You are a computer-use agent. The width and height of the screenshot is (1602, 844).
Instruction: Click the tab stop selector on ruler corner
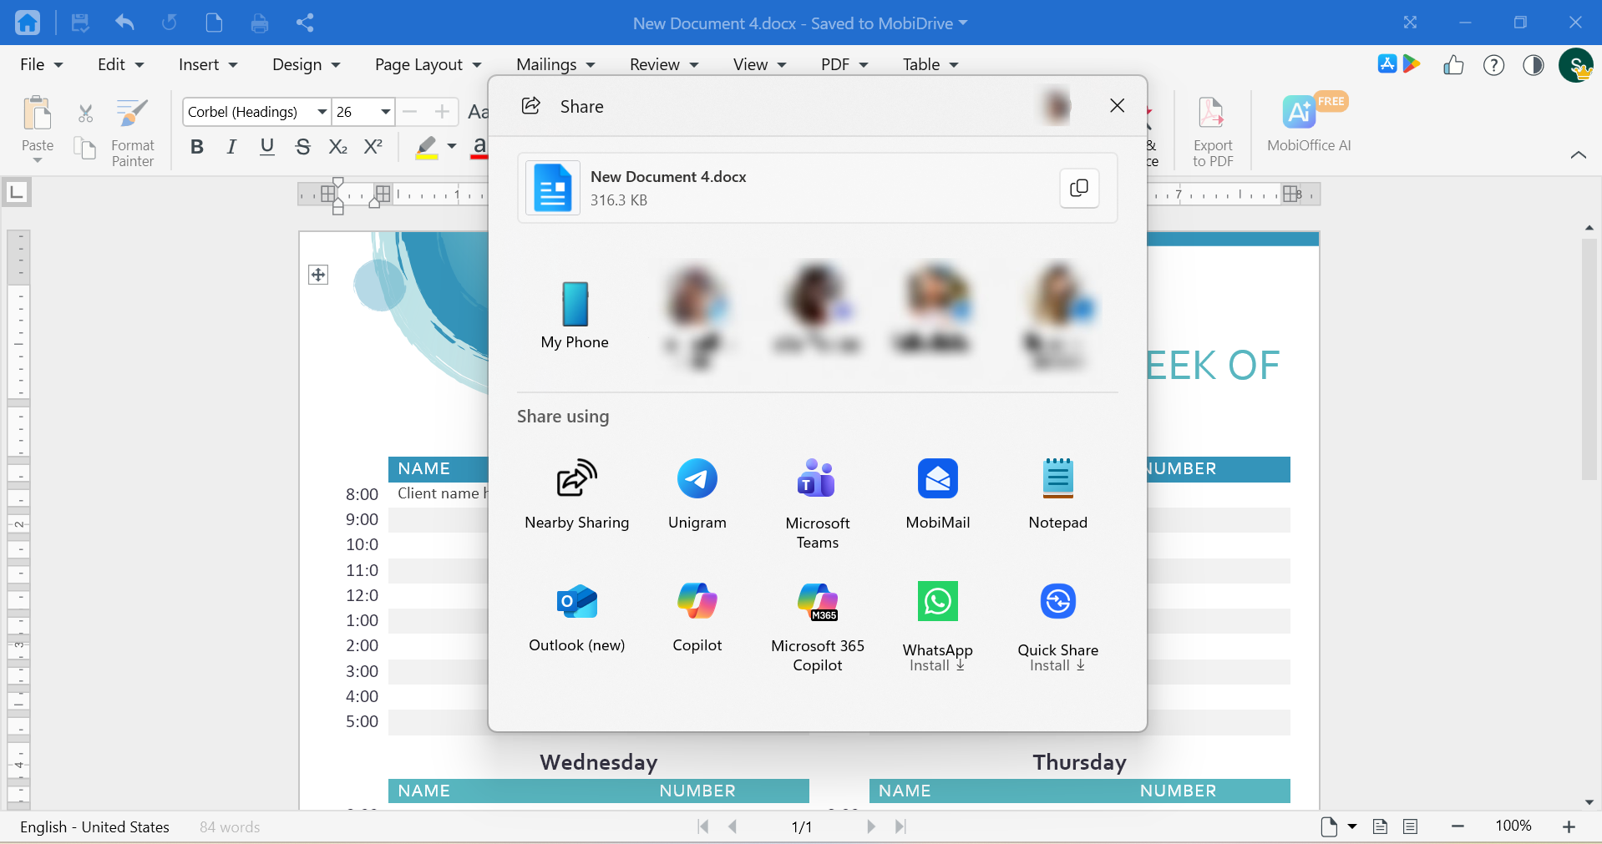tap(17, 192)
